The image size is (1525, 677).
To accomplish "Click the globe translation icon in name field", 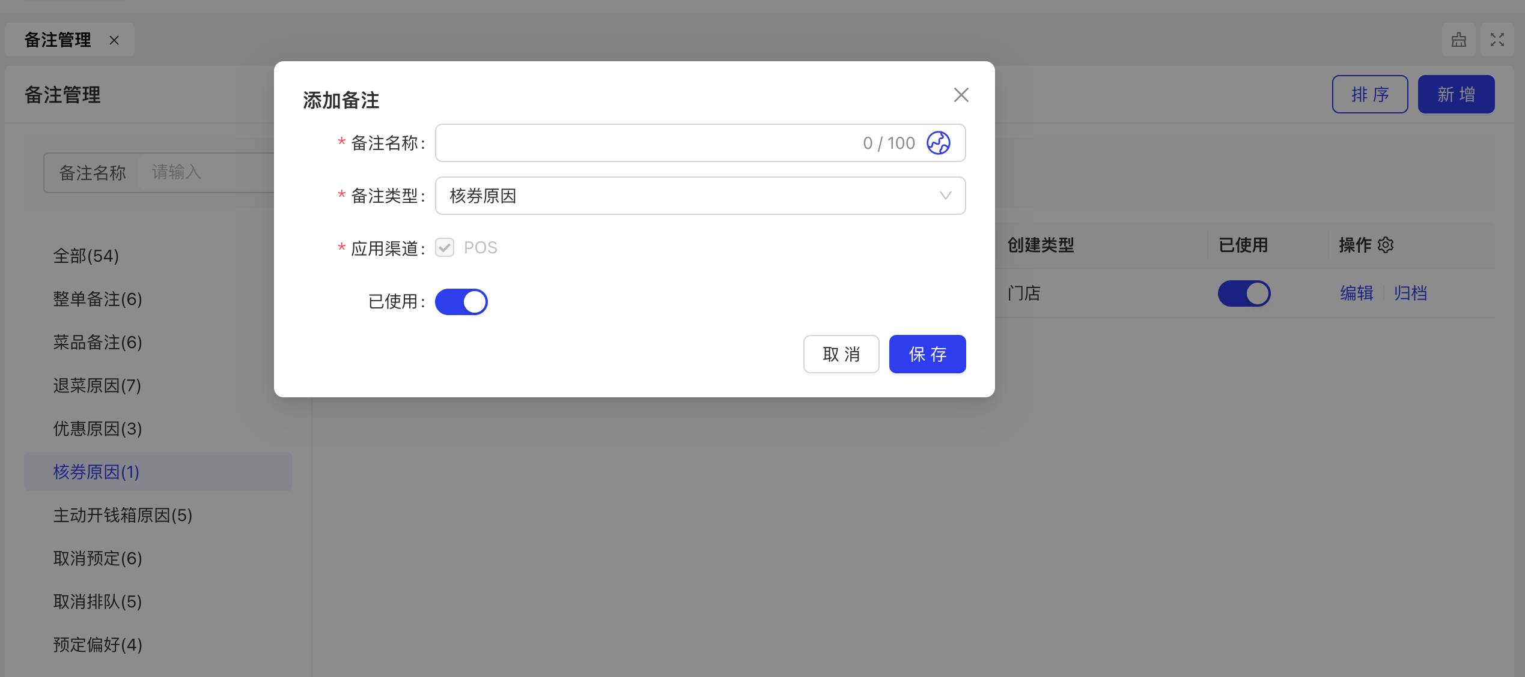I will click(x=938, y=143).
